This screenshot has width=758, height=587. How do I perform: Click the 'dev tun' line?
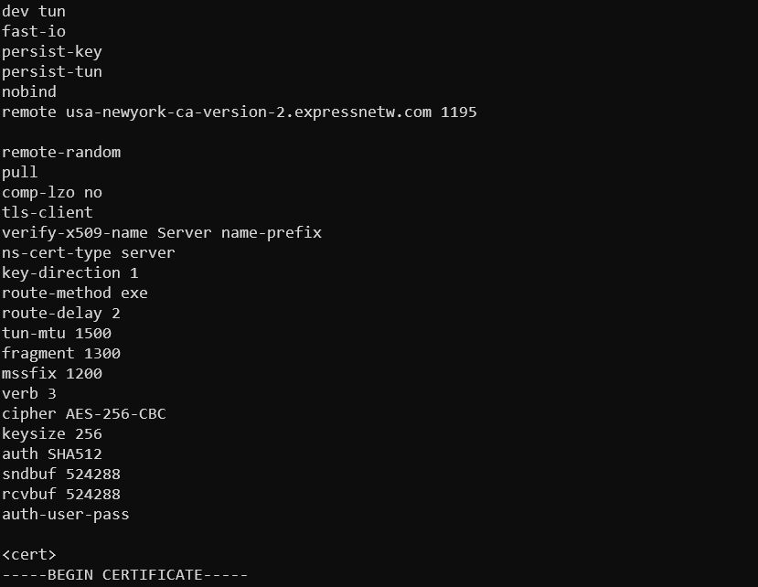tap(34, 11)
